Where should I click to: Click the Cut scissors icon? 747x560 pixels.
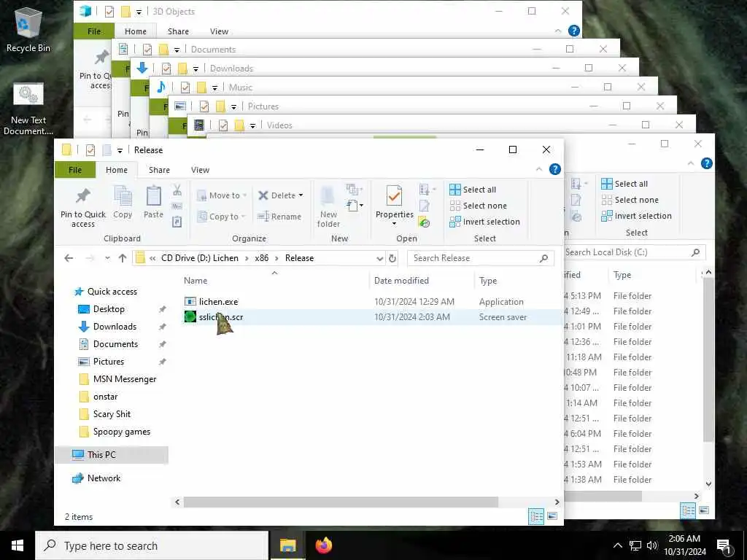coord(177,190)
